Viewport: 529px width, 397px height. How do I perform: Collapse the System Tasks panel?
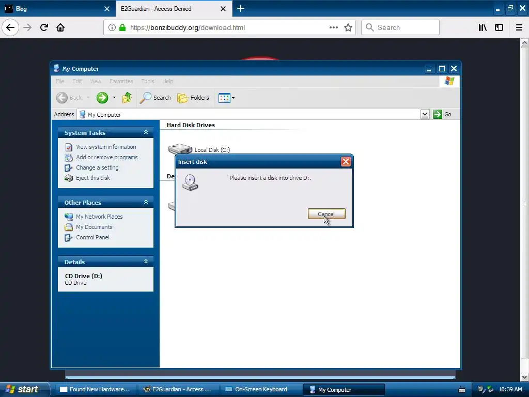[x=146, y=132]
